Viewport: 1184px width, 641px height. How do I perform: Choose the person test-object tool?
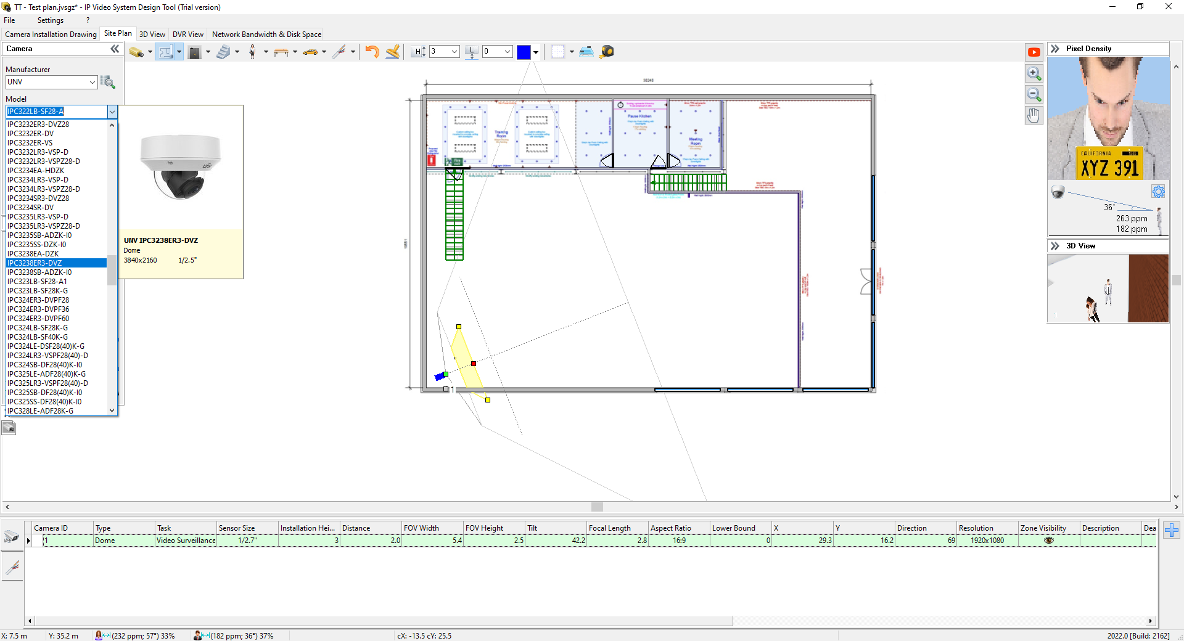click(x=252, y=52)
